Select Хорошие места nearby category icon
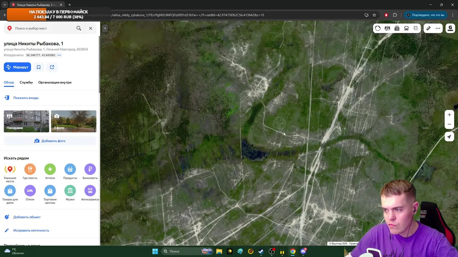The height and width of the screenshot is (257, 458). (10, 169)
